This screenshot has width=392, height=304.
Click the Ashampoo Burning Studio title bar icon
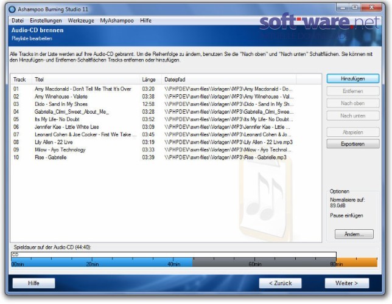pyautogui.click(x=12, y=10)
